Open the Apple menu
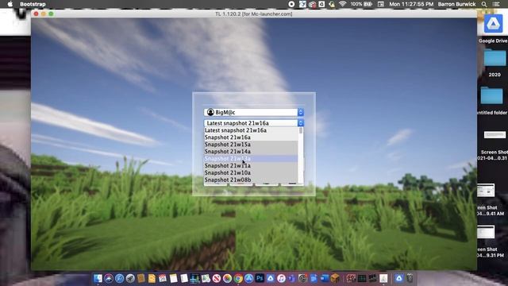The width and height of the screenshot is (508, 286). tap(10, 4)
